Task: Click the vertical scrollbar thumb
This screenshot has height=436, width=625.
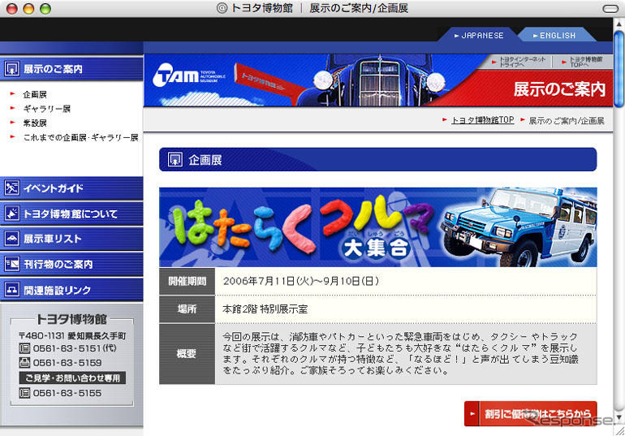Action: click(x=619, y=69)
